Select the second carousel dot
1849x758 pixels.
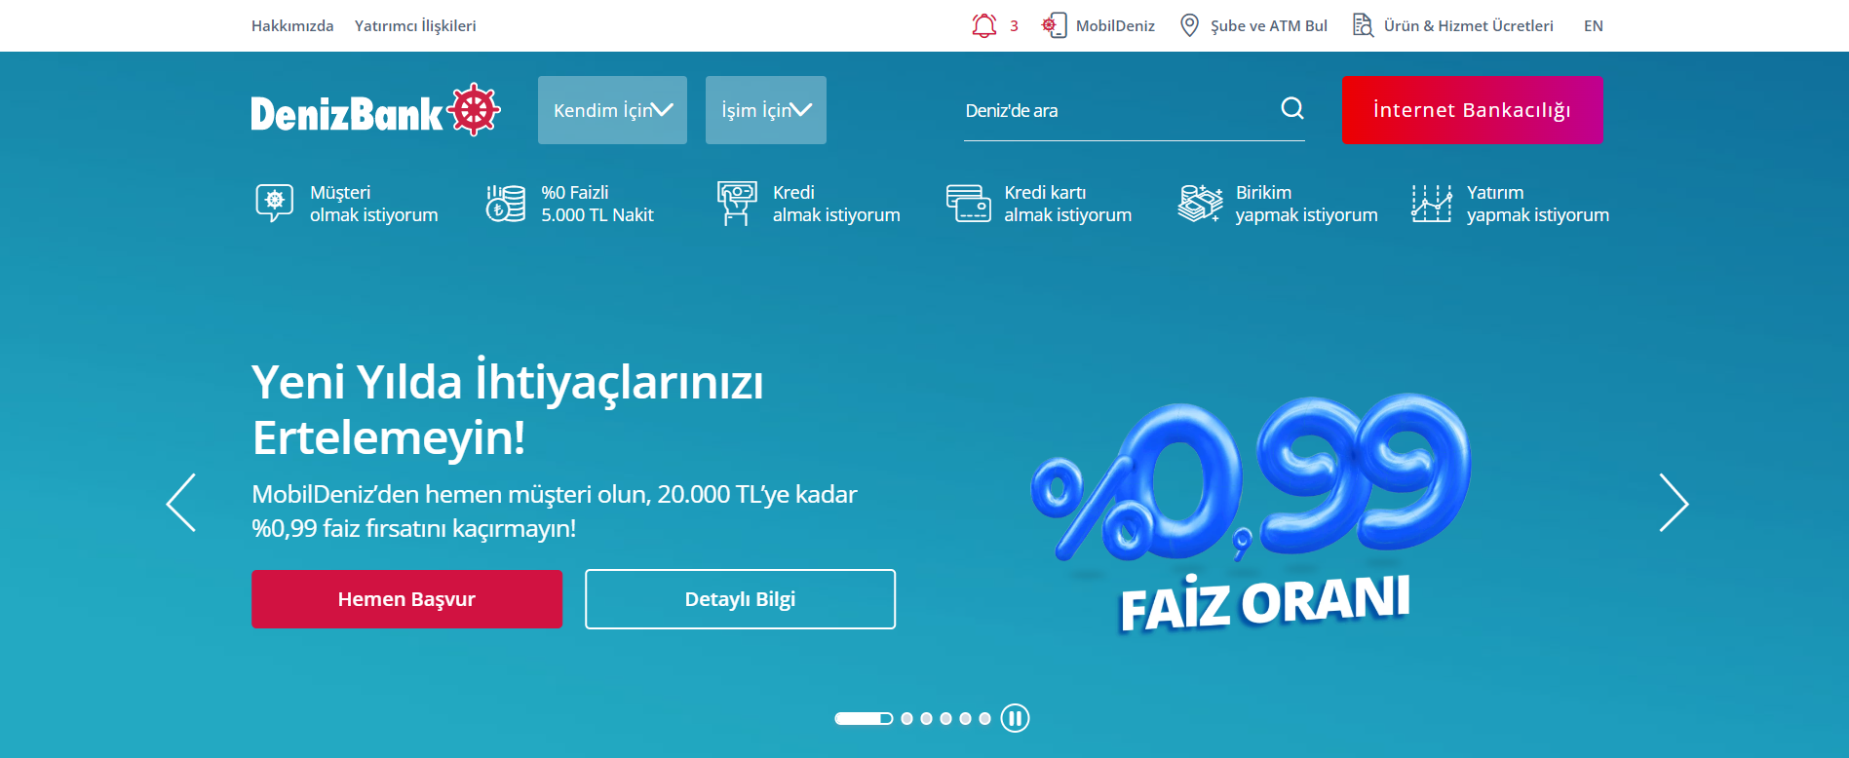[907, 718]
